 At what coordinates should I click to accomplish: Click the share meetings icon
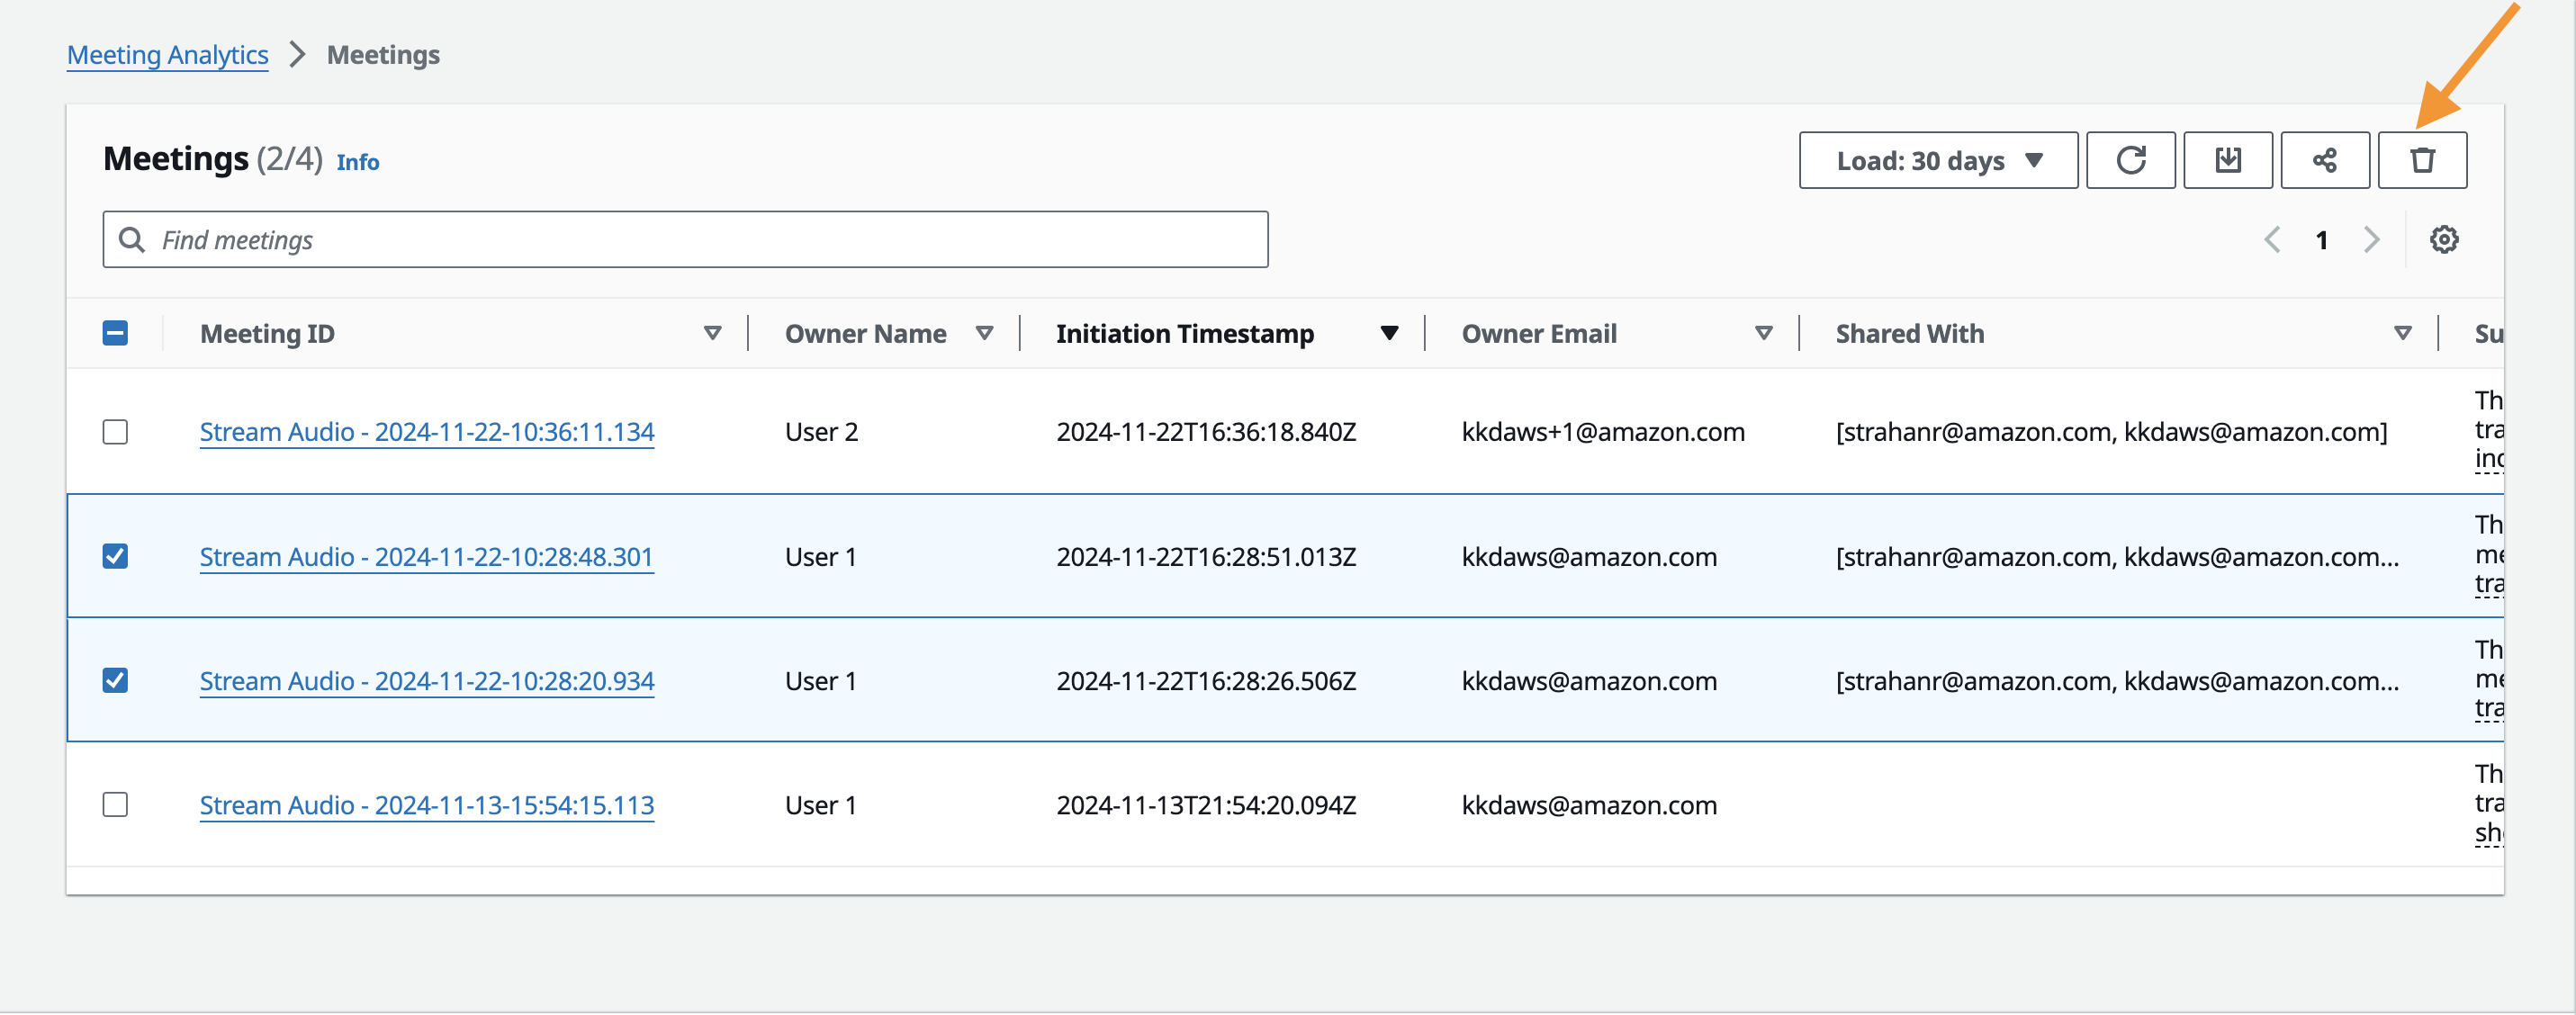(x=2324, y=160)
